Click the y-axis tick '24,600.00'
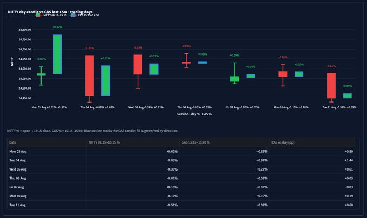The image size is (367, 218). (x=25, y=69)
